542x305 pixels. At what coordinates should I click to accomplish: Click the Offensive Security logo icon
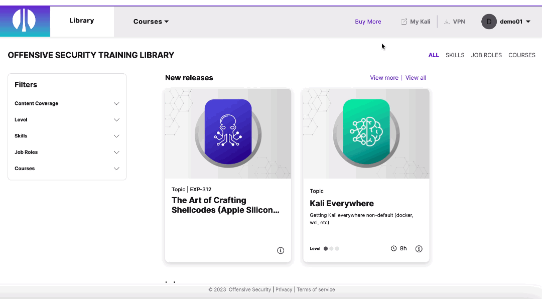[24, 21]
